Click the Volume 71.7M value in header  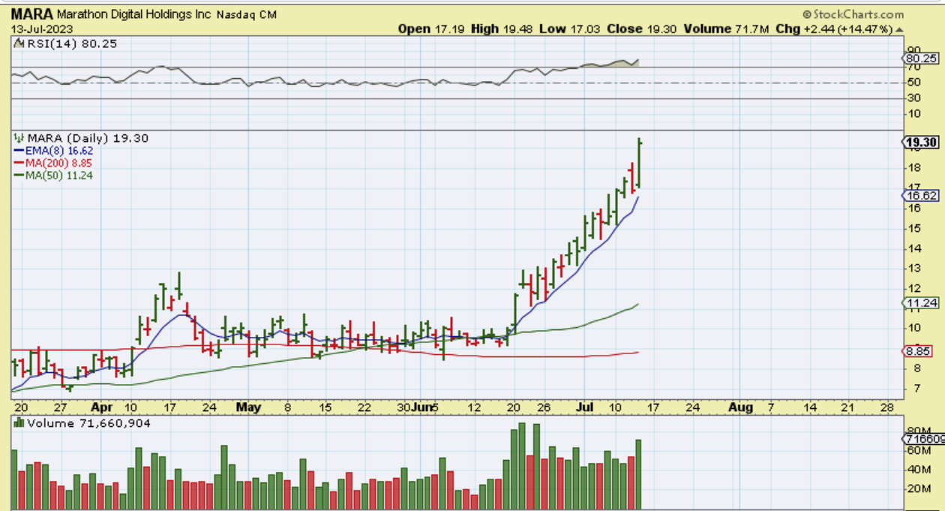click(x=727, y=29)
